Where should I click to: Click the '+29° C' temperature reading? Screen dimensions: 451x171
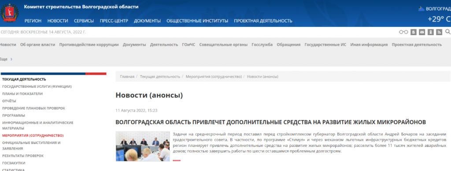coord(439,19)
